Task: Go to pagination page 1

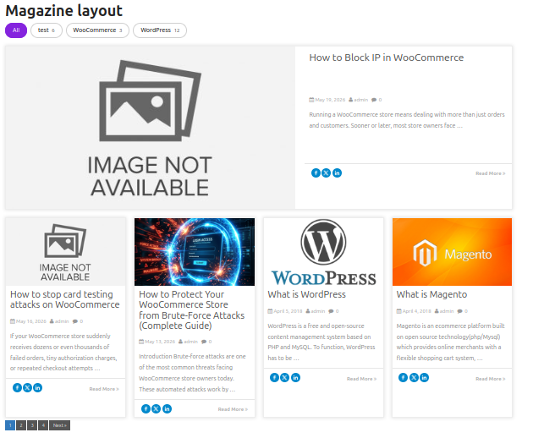Action: [10, 425]
